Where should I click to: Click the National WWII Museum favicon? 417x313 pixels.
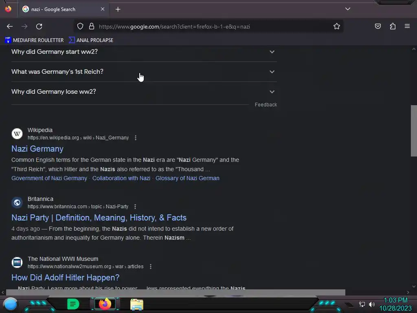pos(17,262)
